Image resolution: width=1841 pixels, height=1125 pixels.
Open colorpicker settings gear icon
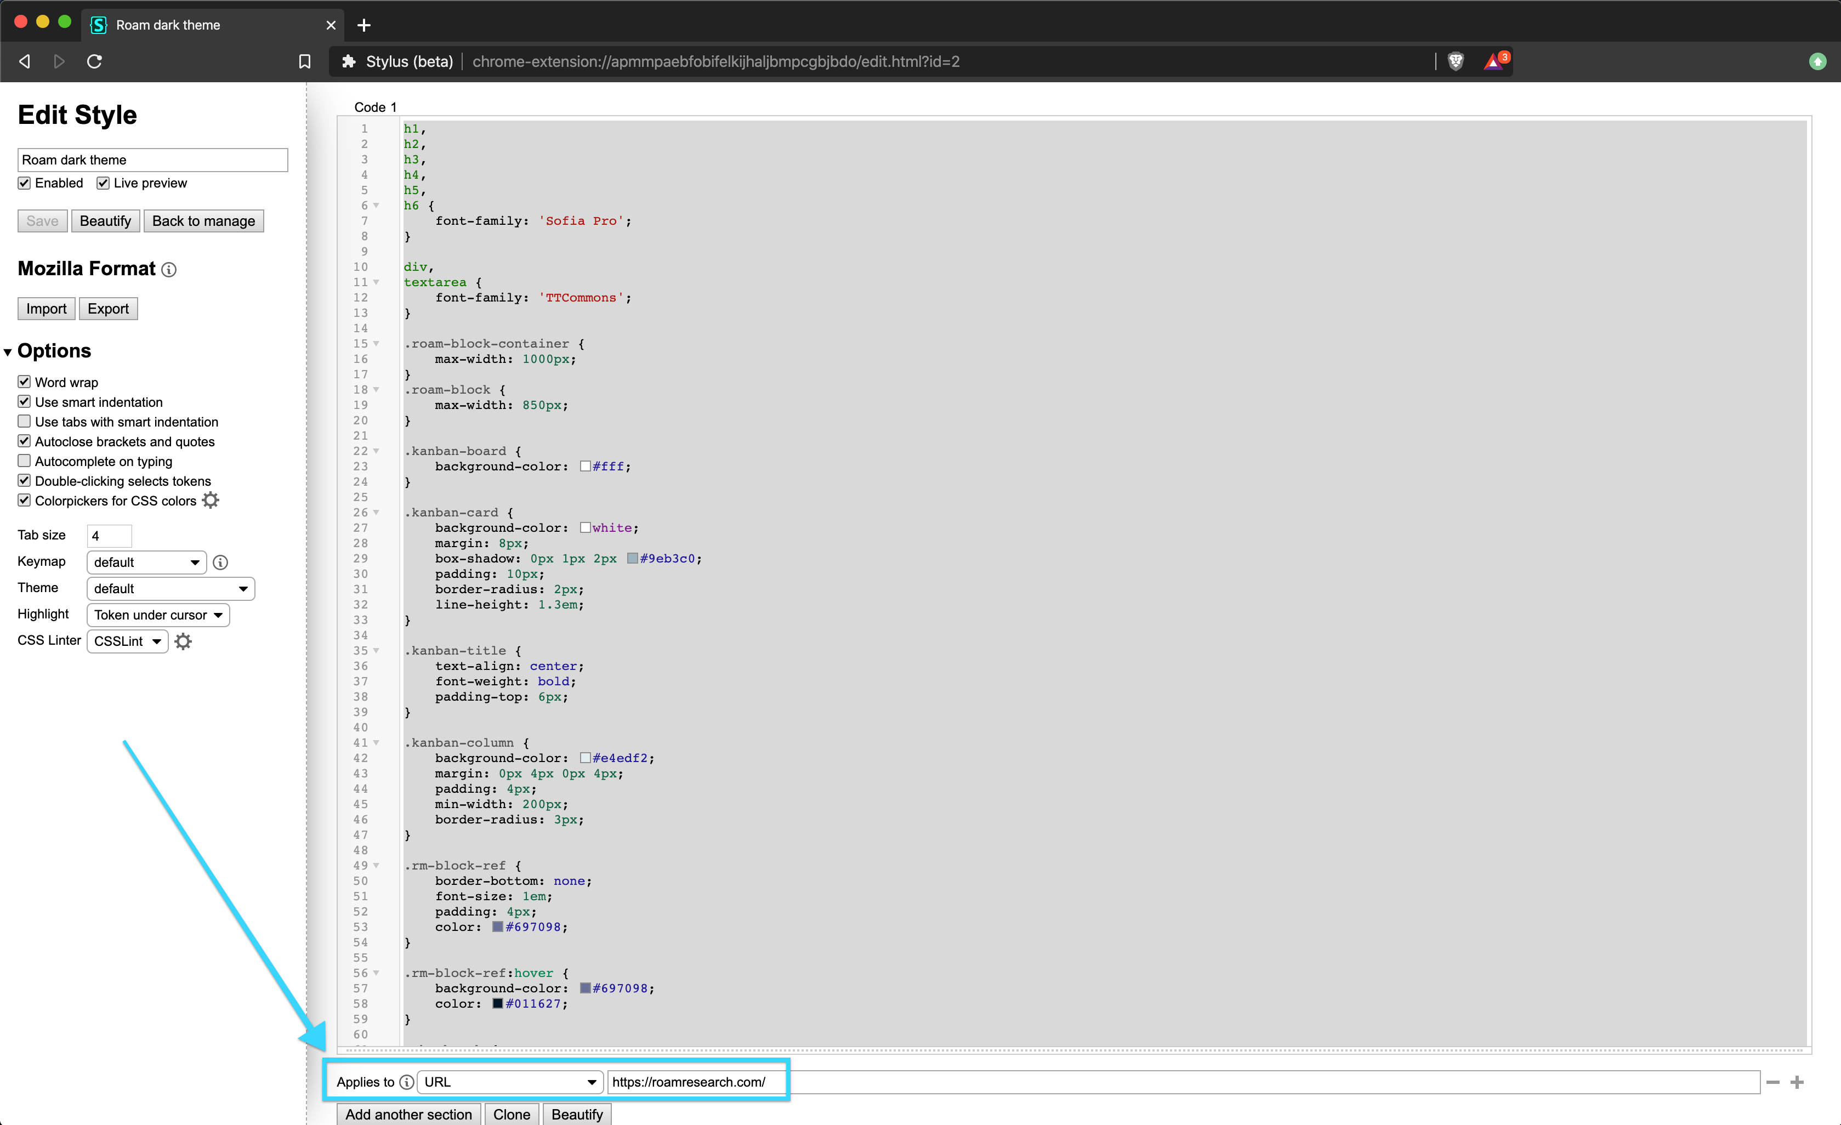(211, 501)
